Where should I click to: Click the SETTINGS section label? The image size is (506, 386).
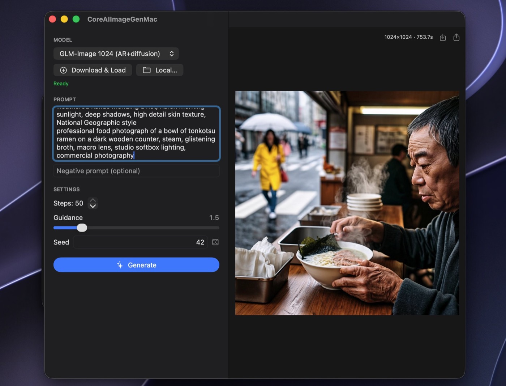67,189
